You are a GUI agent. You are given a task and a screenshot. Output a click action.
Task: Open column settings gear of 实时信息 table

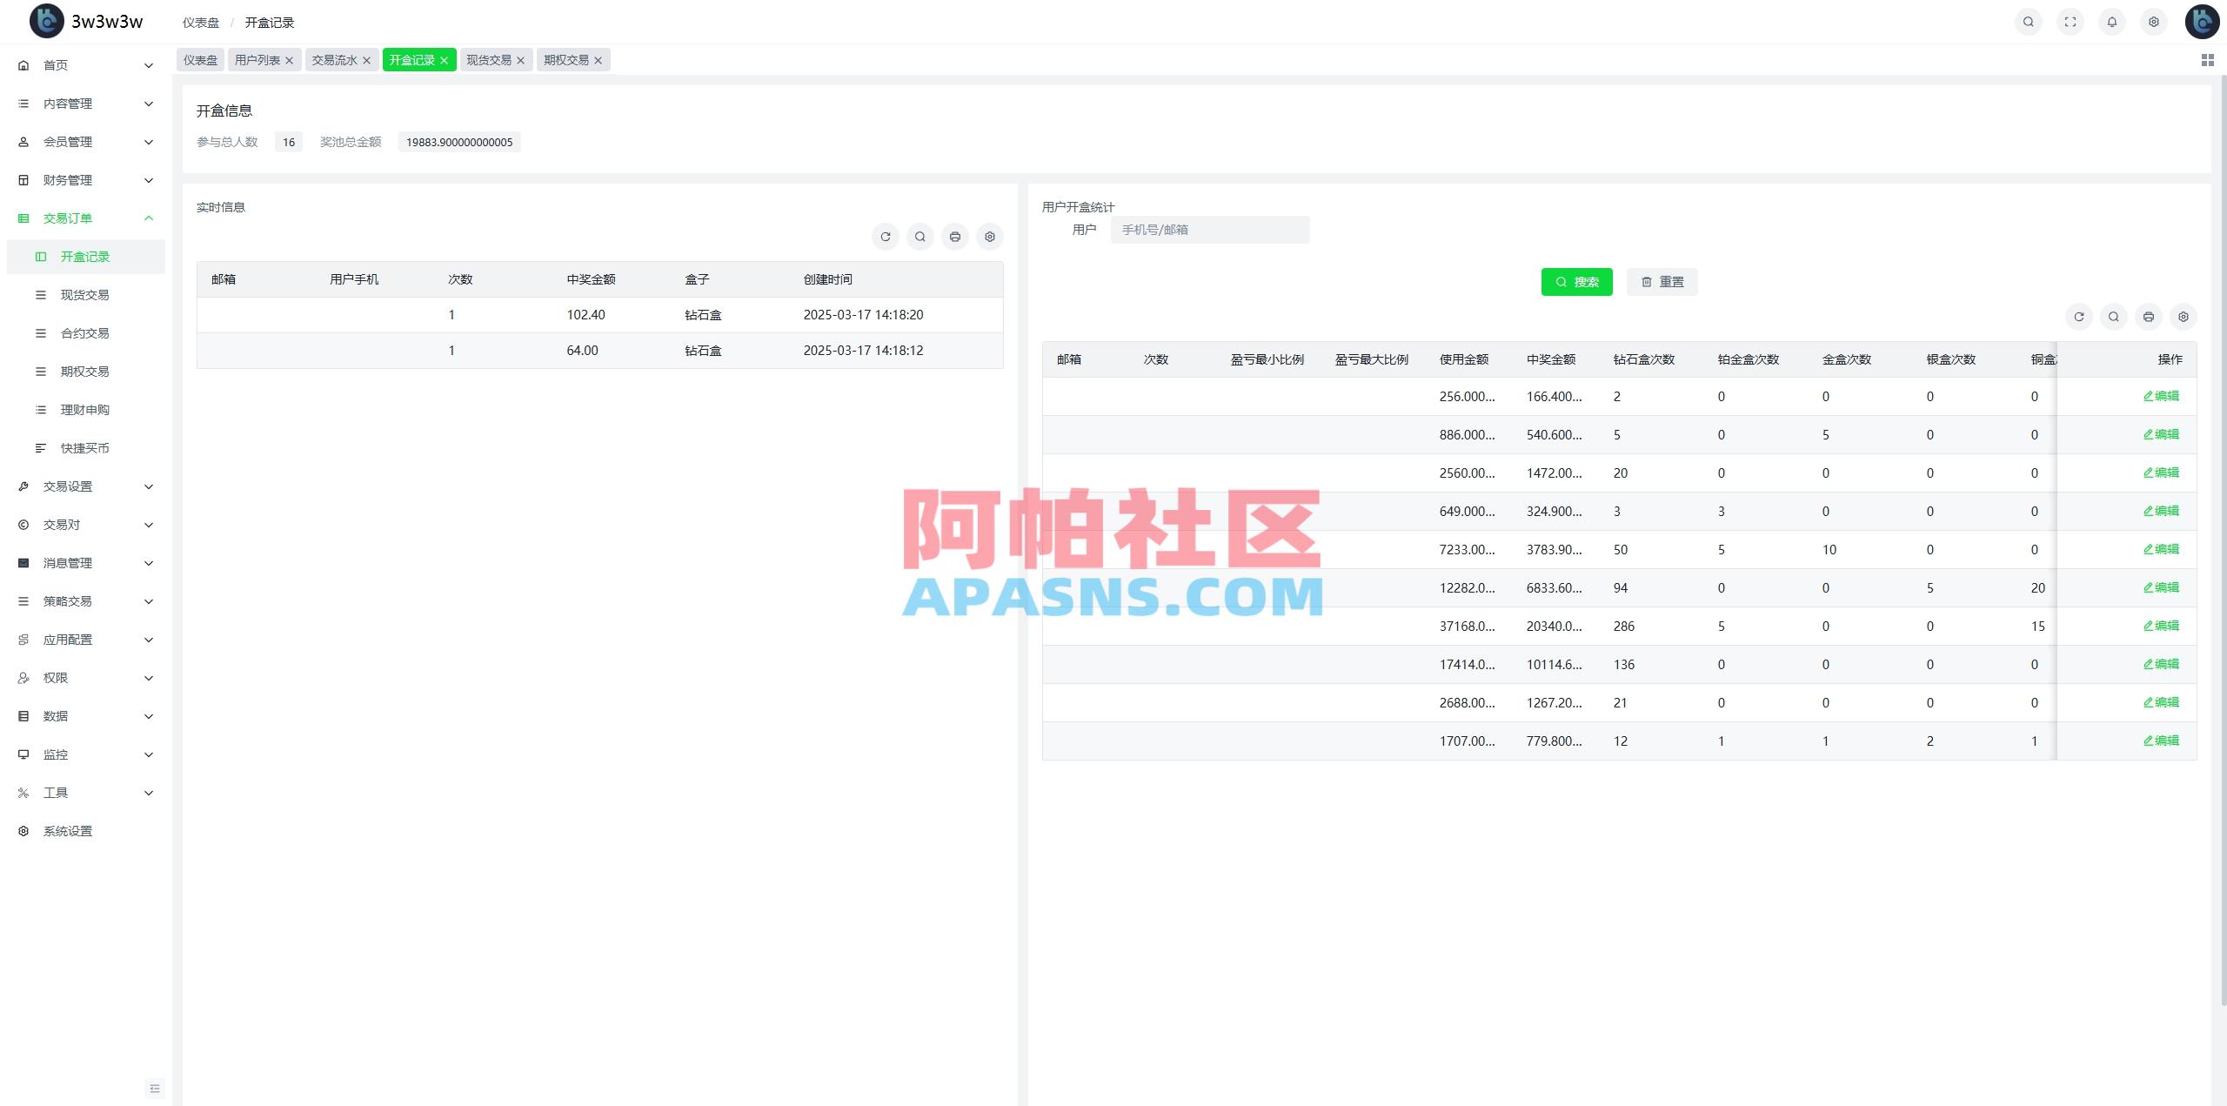990,236
